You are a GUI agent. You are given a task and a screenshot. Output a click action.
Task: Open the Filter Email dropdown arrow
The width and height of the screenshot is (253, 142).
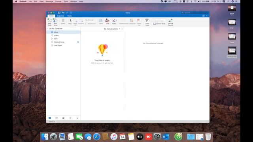(150, 20)
